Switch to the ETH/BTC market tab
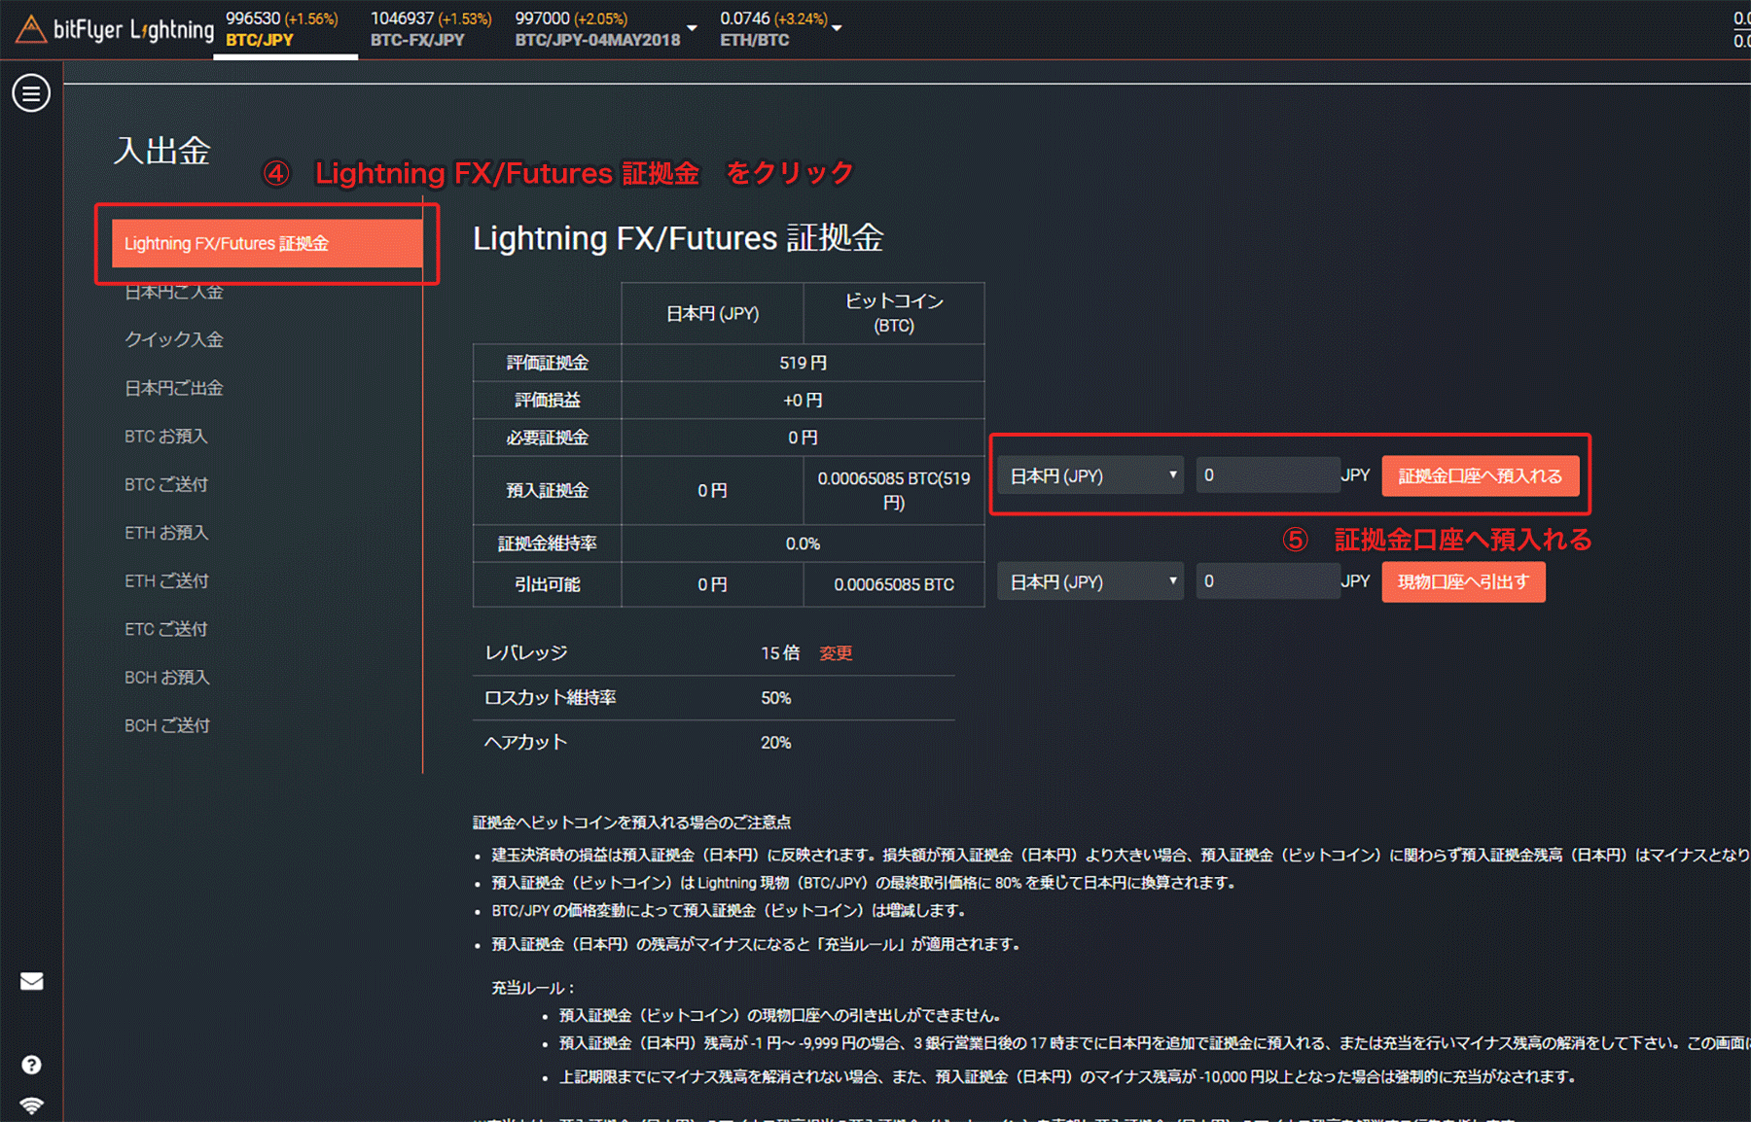Image resolution: width=1751 pixels, height=1122 pixels. pyautogui.click(x=773, y=29)
